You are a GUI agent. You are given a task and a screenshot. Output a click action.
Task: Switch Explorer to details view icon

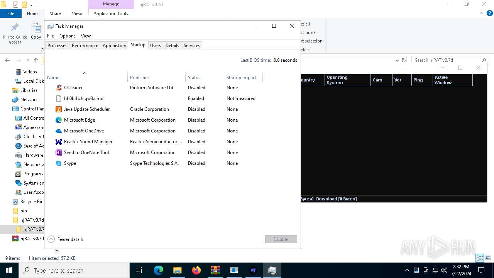point(480,258)
